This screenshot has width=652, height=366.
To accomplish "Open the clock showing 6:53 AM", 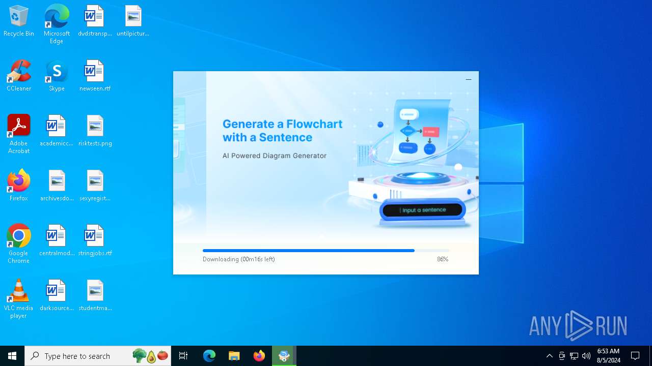I will [609, 356].
